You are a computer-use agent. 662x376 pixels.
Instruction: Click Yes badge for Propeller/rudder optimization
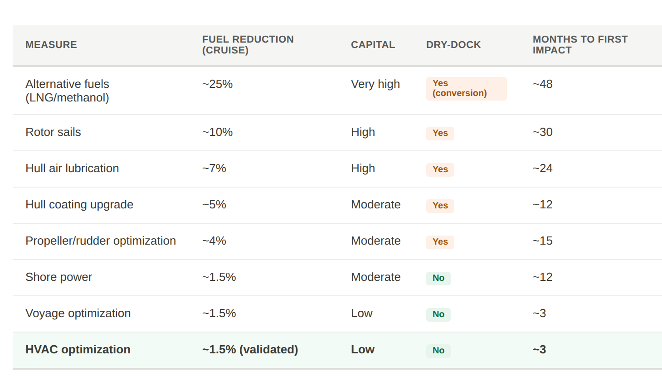click(x=440, y=242)
